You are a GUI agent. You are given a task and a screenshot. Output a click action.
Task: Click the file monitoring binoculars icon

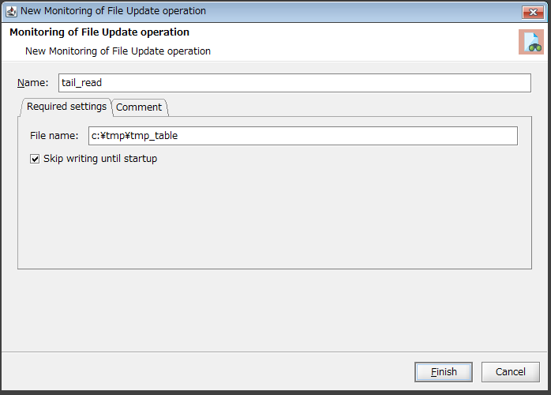[530, 43]
